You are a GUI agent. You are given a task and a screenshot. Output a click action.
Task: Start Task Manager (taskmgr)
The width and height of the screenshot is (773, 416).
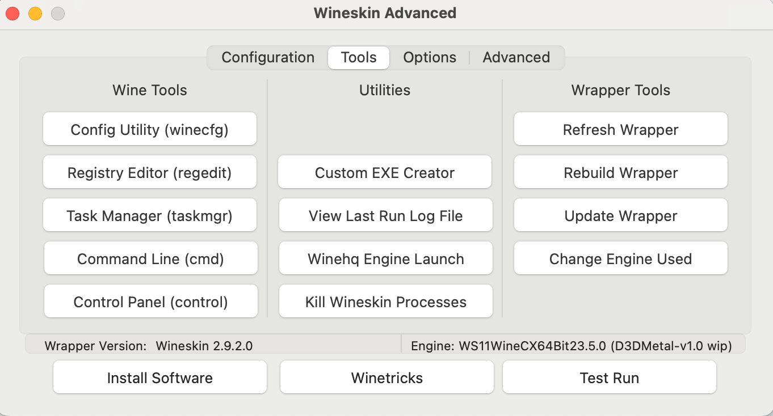[x=150, y=216]
